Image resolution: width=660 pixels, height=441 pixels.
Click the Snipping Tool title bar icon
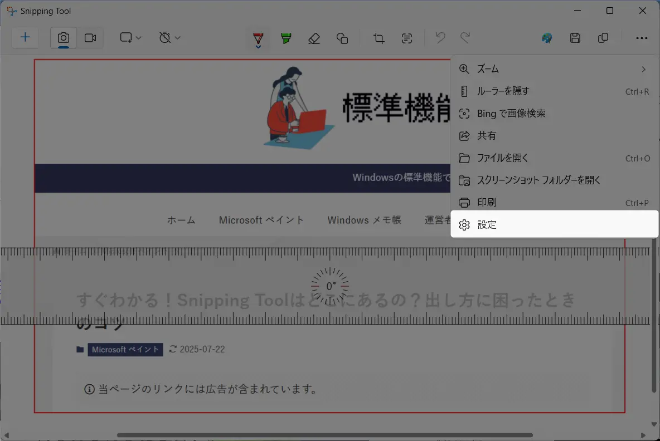pos(12,11)
